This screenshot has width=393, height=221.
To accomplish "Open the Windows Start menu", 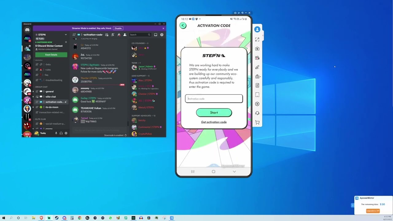I will coord(4,218).
